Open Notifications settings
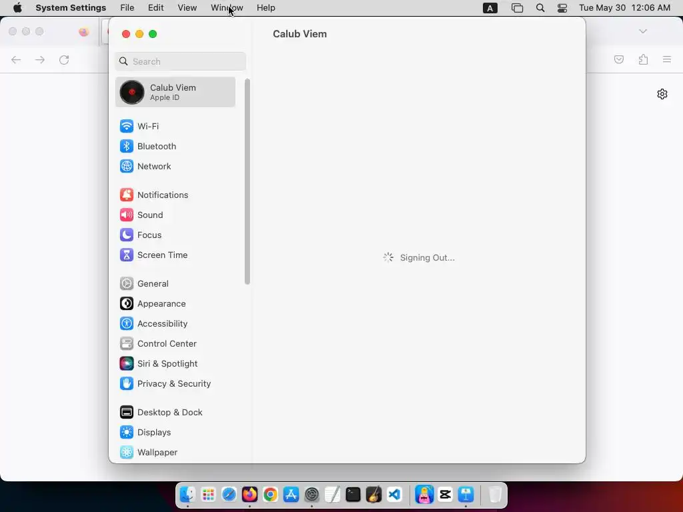The width and height of the screenshot is (683, 512). tap(175, 195)
